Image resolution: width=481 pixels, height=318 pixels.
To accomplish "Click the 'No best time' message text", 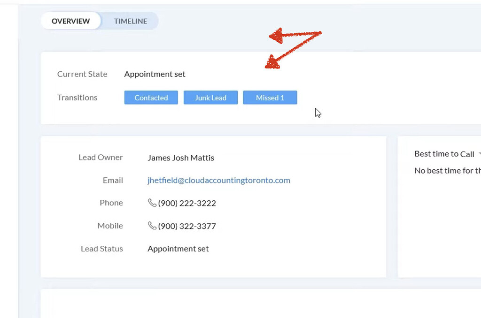I will pyautogui.click(x=447, y=171).
